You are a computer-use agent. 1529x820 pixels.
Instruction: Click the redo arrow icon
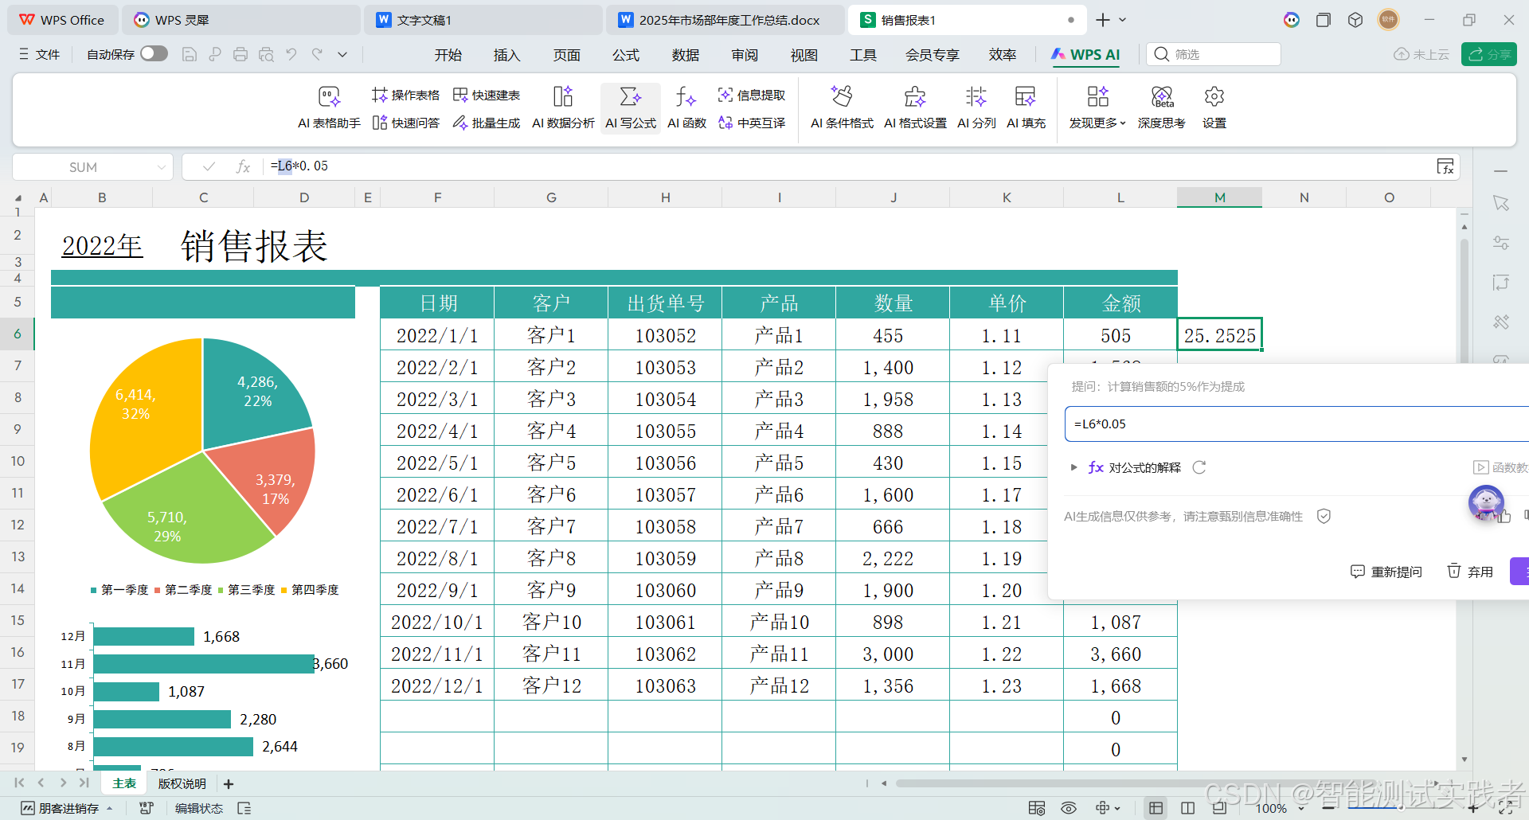point(317,54)
